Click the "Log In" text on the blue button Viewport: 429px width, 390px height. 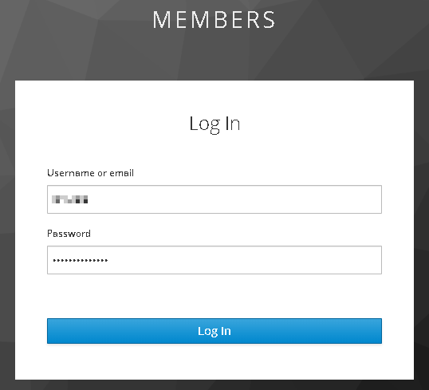click(x=214, y=331)
